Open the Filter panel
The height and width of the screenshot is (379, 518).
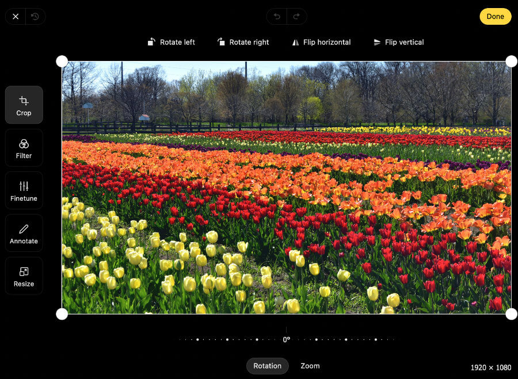pos(24,147)
